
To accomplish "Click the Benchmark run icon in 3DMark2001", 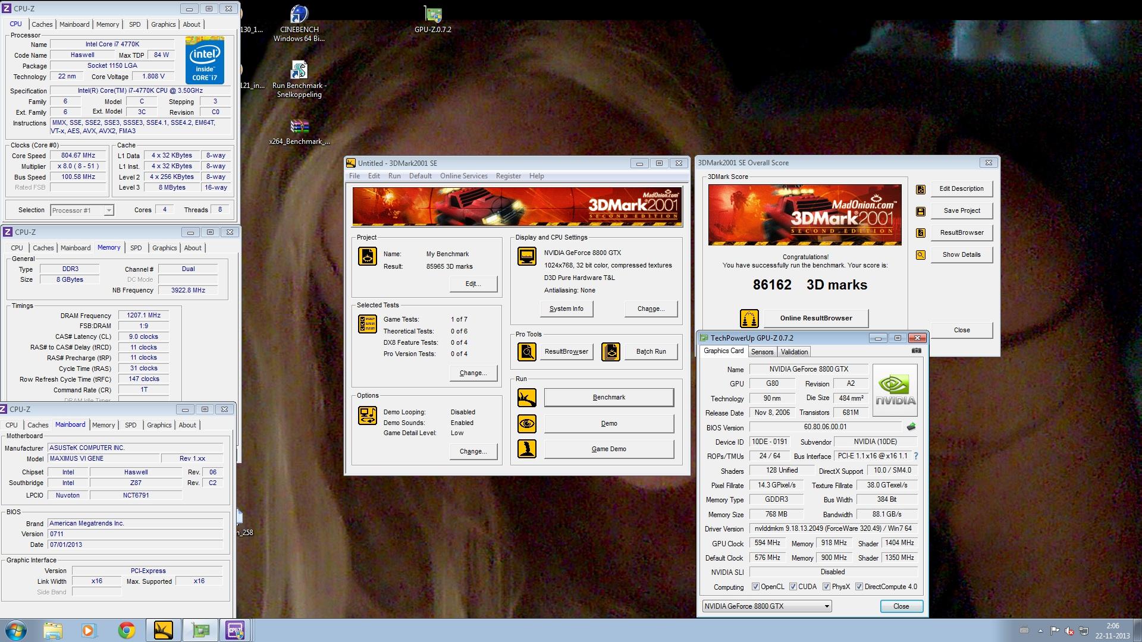I will 526,398.
